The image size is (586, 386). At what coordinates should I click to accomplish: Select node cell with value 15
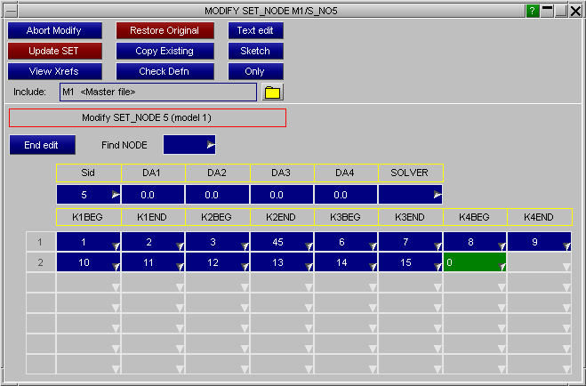410,262
